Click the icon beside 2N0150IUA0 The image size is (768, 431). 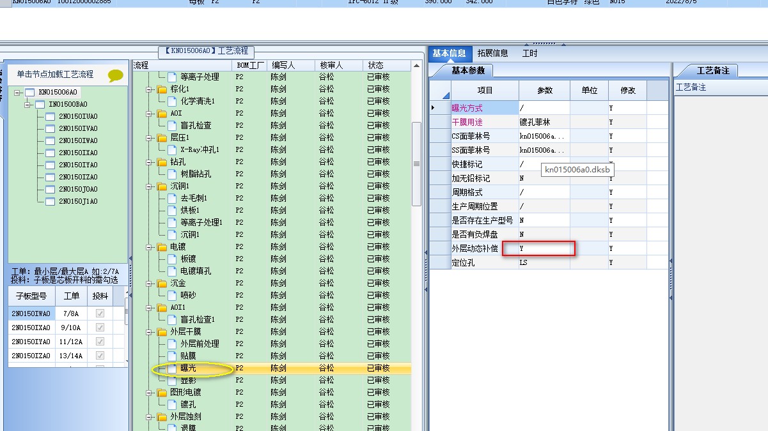tap(51, 116)
